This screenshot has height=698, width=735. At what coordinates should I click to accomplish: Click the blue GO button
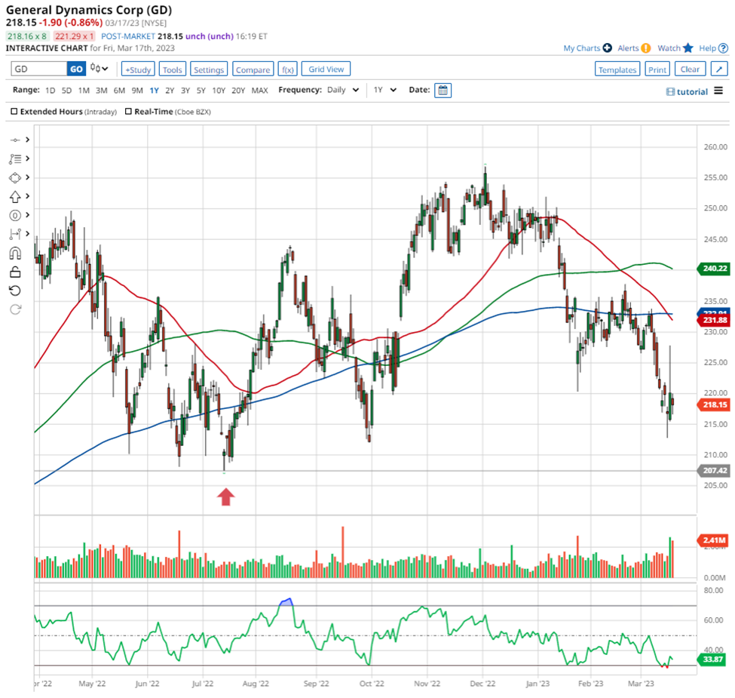[76, 69]
